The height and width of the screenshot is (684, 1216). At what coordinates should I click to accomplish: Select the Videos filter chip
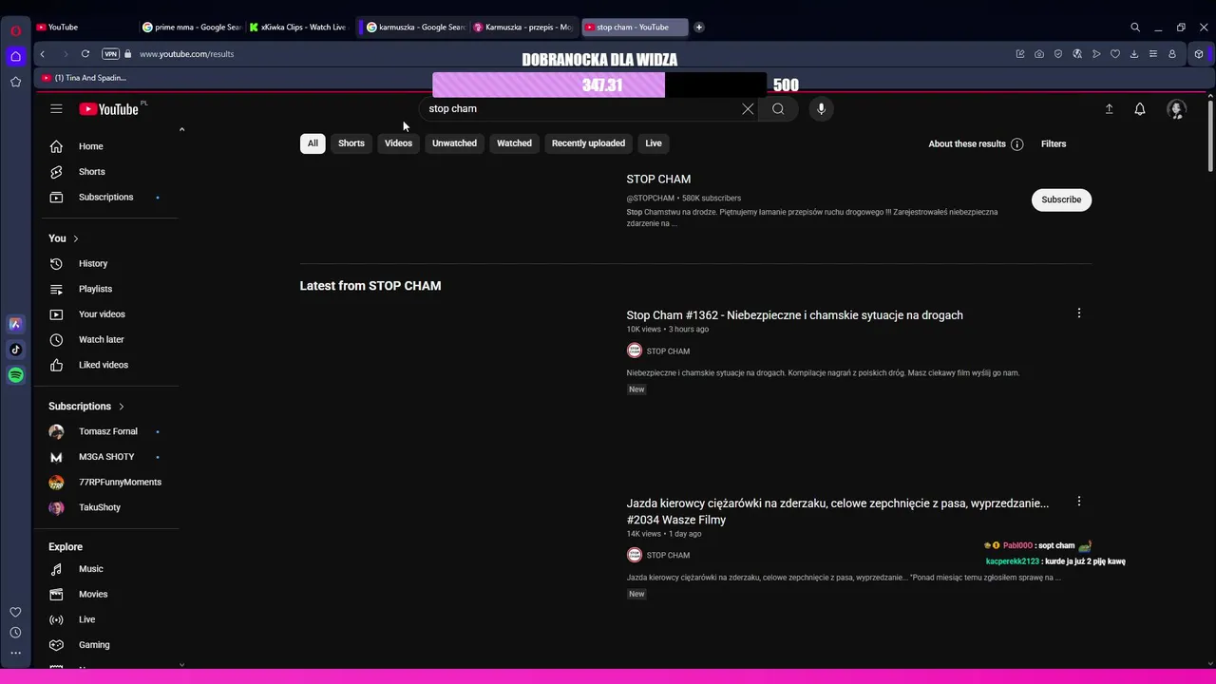point(398,143)
